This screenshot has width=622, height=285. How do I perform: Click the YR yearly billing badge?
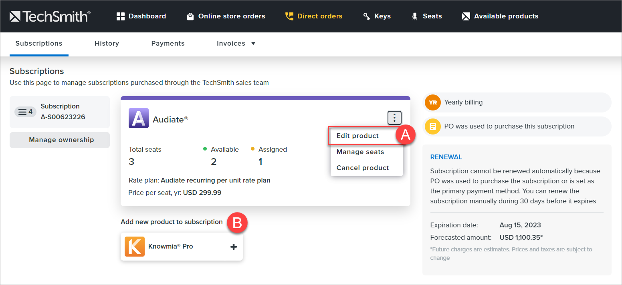(x=432, y=102)
